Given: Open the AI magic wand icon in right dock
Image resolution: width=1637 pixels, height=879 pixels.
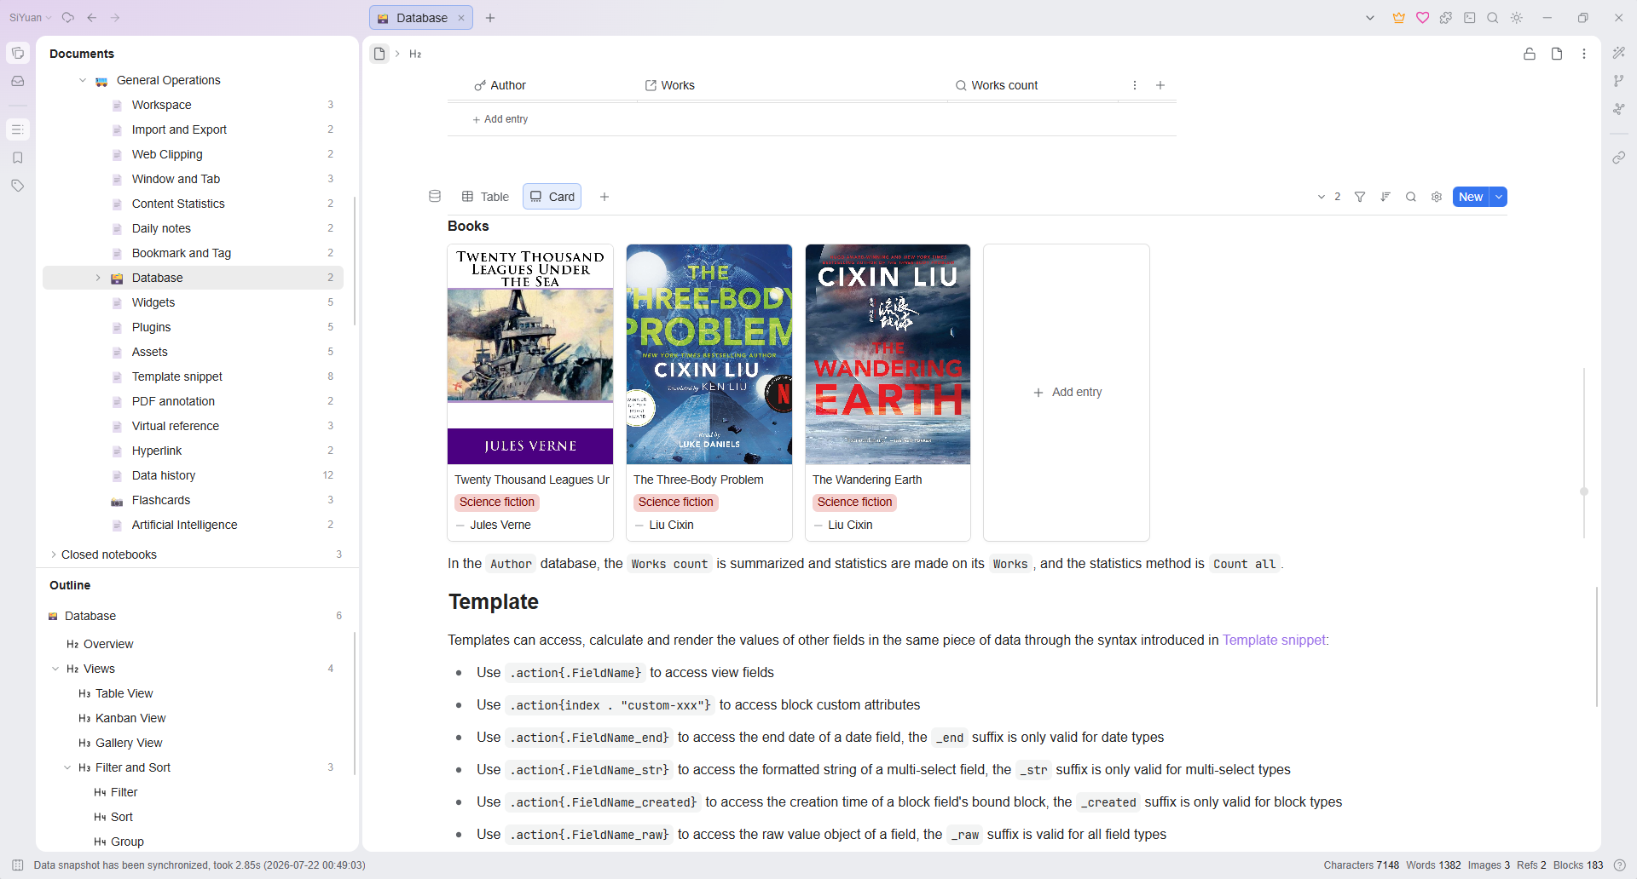Looking at the screenshot, I should coord(1619,53).
